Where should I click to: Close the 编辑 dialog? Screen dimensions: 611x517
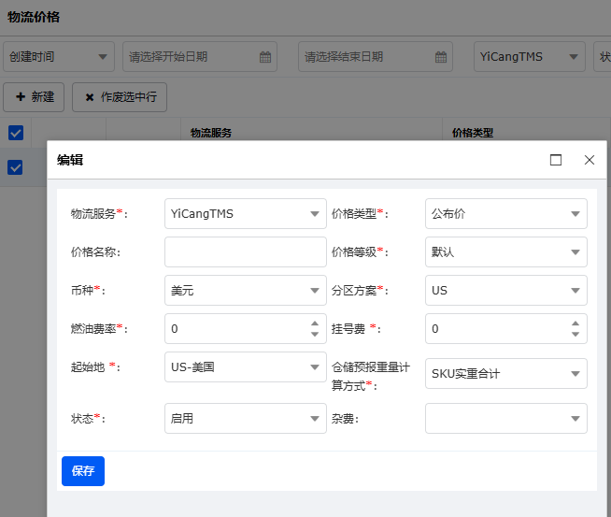[590, 160]
